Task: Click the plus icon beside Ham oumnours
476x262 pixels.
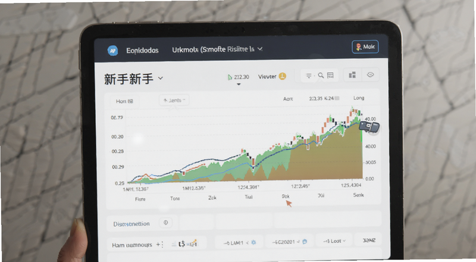Action: pyautogui.click(x=158, y=244)
